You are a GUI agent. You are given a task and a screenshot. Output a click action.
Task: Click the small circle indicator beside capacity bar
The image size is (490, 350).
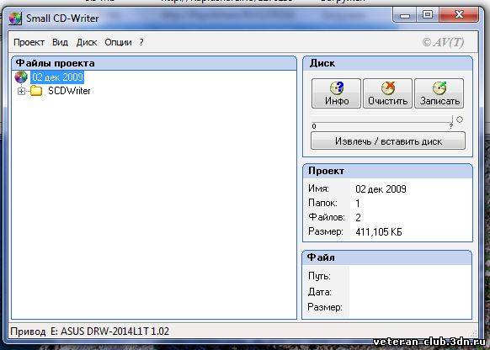(460, 119)
